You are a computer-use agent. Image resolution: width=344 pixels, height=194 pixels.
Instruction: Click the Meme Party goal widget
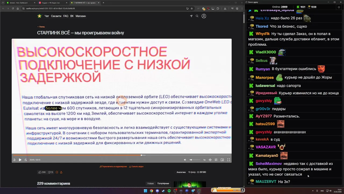coord(228,190)
